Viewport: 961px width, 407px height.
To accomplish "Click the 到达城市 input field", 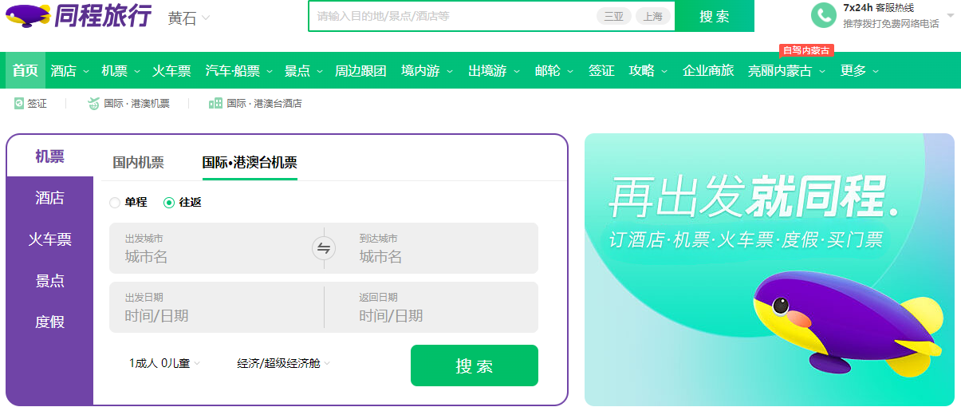I will (x=437, y=248).
